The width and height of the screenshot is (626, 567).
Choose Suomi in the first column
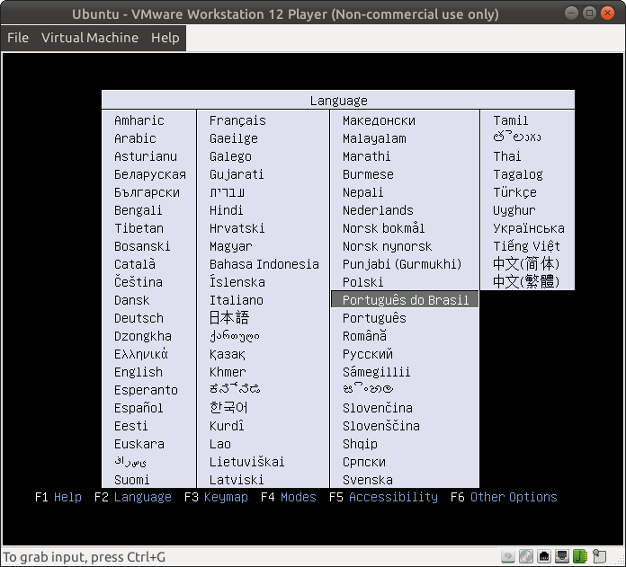pyautogui.click(x=131, y=480)
